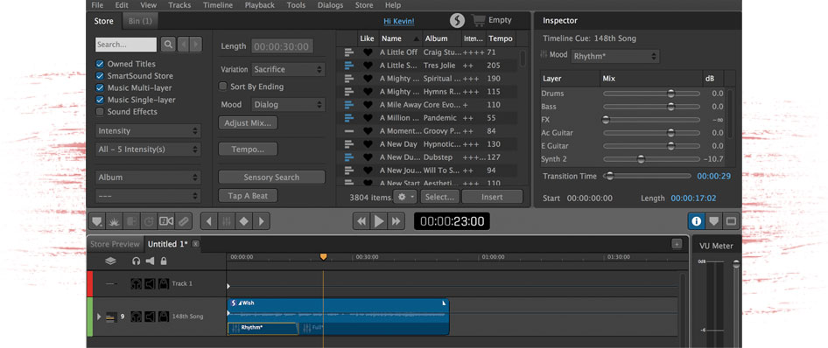Fast forward with double right arrows
The height and width of the screenshot is (348, 828).
pyautogui.click(x=396, y=221)
